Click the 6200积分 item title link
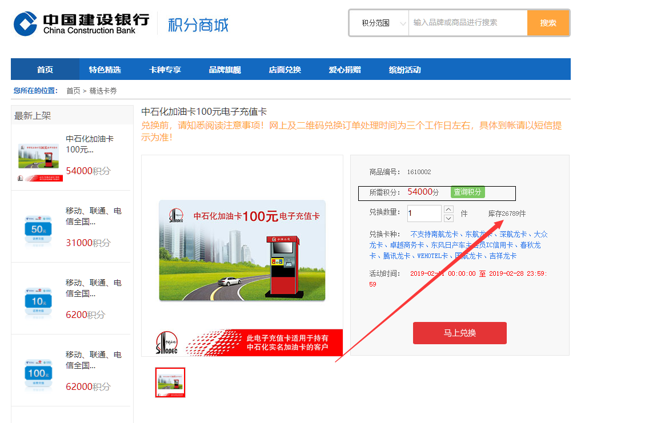The width and height of the screenshot is (657, 423). (x=94, y=288)
